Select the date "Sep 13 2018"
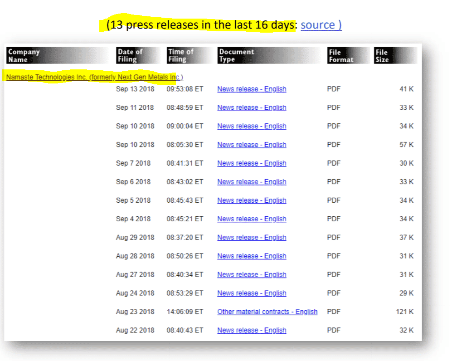452x361 pixels. point(135,89)
